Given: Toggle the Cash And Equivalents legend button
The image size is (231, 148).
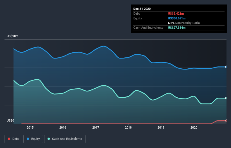Looking at the screenshot, I should pyautogui.click(x=65, y=139).
